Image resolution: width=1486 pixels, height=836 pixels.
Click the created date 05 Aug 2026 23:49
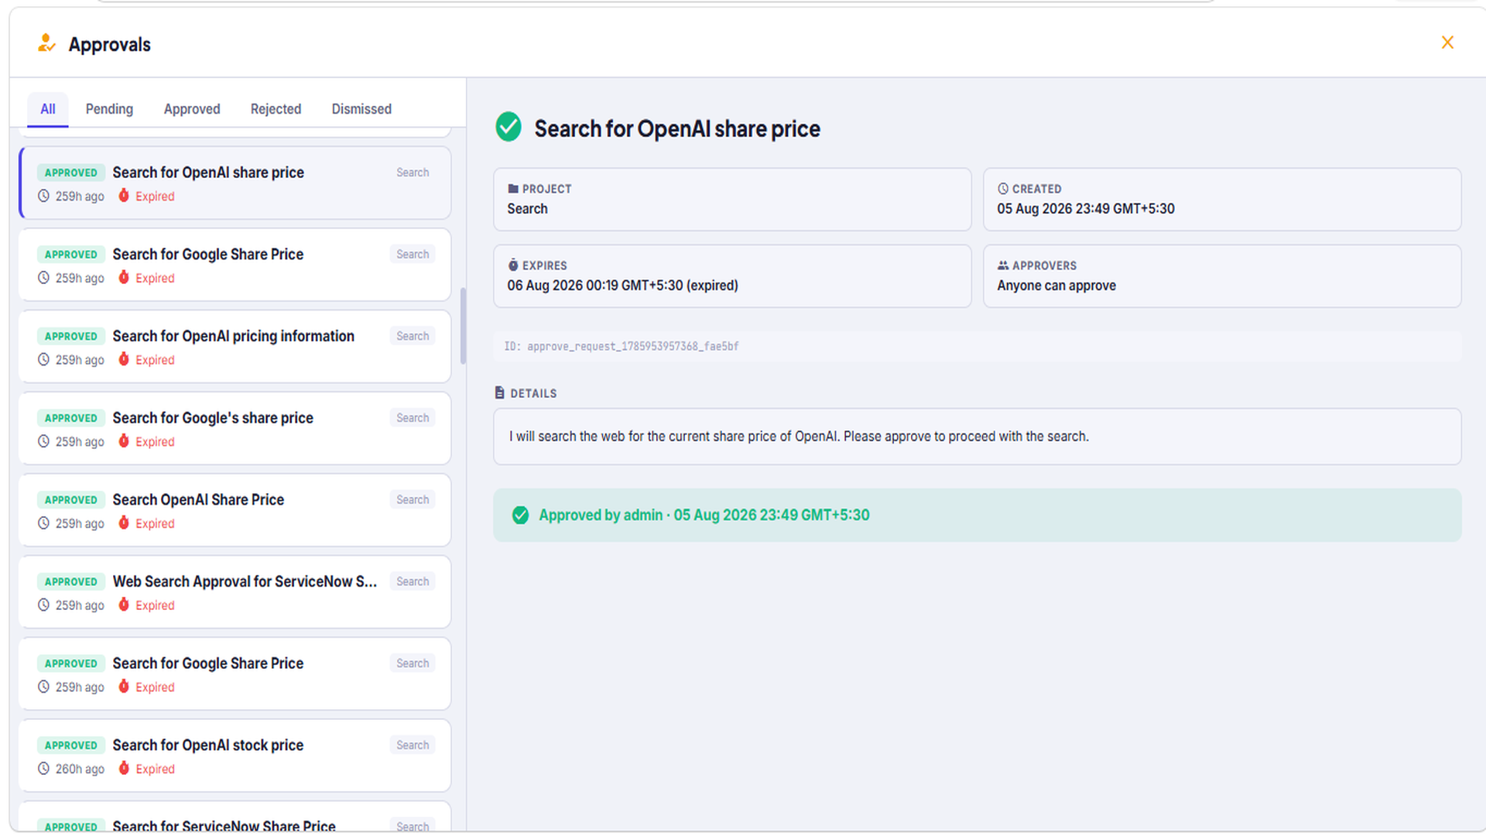pos(1086,209)
